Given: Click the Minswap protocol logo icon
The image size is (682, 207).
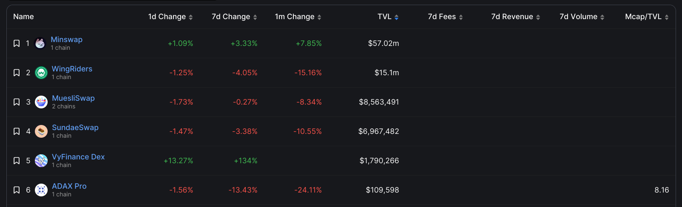Looking at the screenshot, I should pos(40,43).
